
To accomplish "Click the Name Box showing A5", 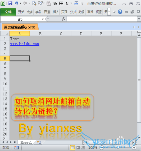I will (x=20, y=19).
